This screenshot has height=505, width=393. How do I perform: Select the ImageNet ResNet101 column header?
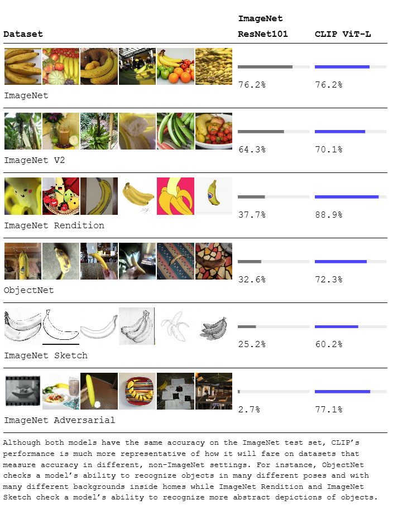click(x=263, y=26)
